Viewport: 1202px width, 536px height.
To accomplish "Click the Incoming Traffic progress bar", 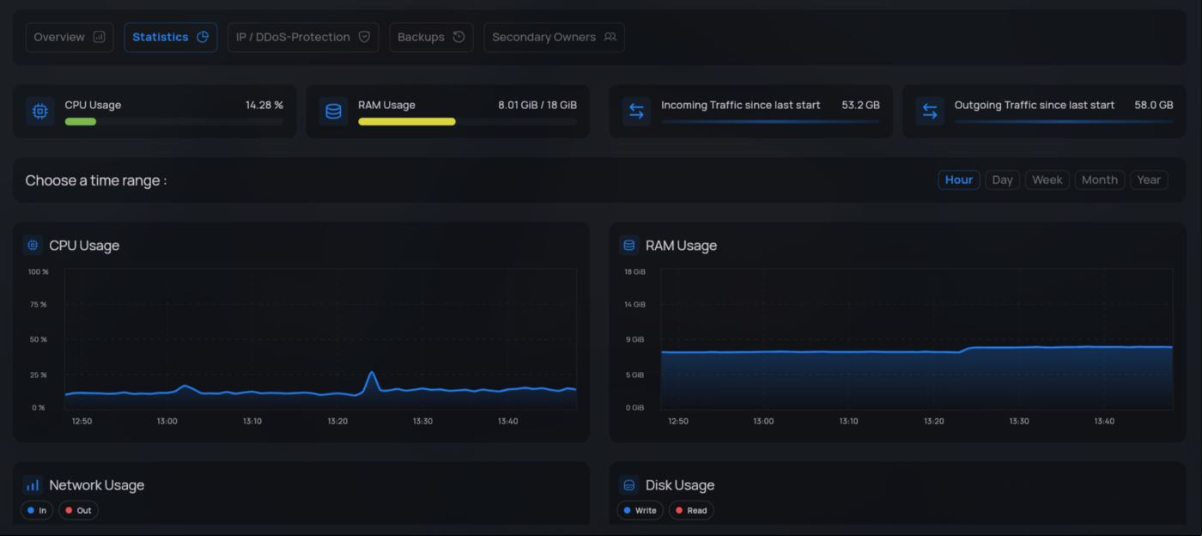I will click(770, 121).
